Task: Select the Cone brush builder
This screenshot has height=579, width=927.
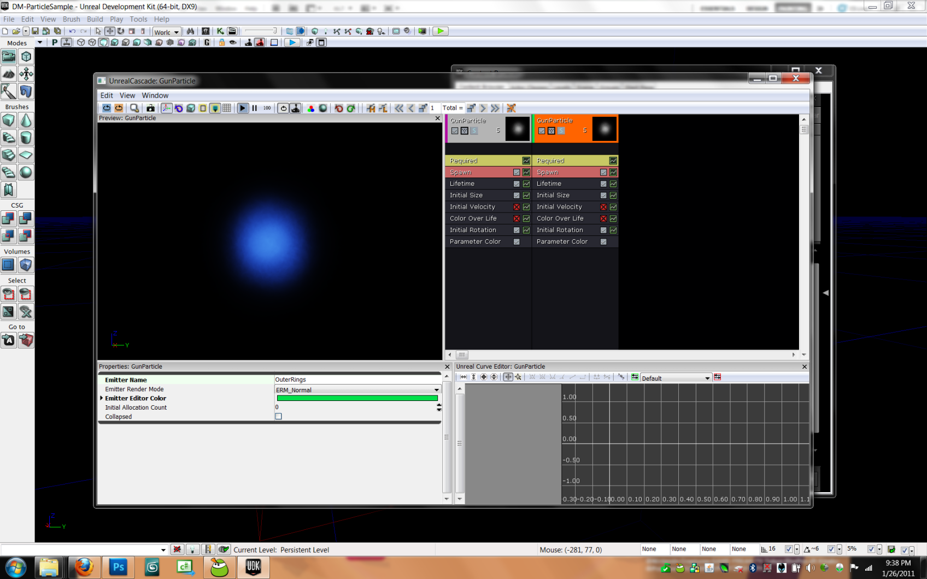Action: click(x=26, y=120)
